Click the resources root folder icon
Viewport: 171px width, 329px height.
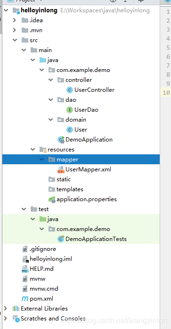click(43, 150)
